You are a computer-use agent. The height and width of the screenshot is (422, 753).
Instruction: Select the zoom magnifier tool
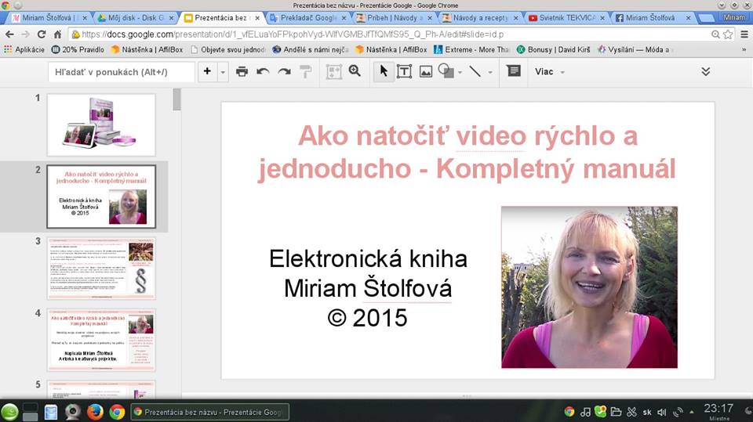point(355,71)
